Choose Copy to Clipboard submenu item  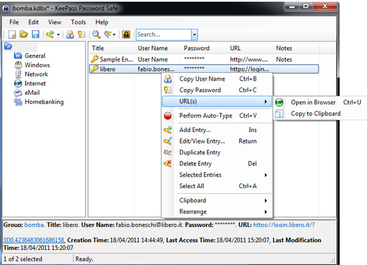pyautogui.click(x=320, y=114)
